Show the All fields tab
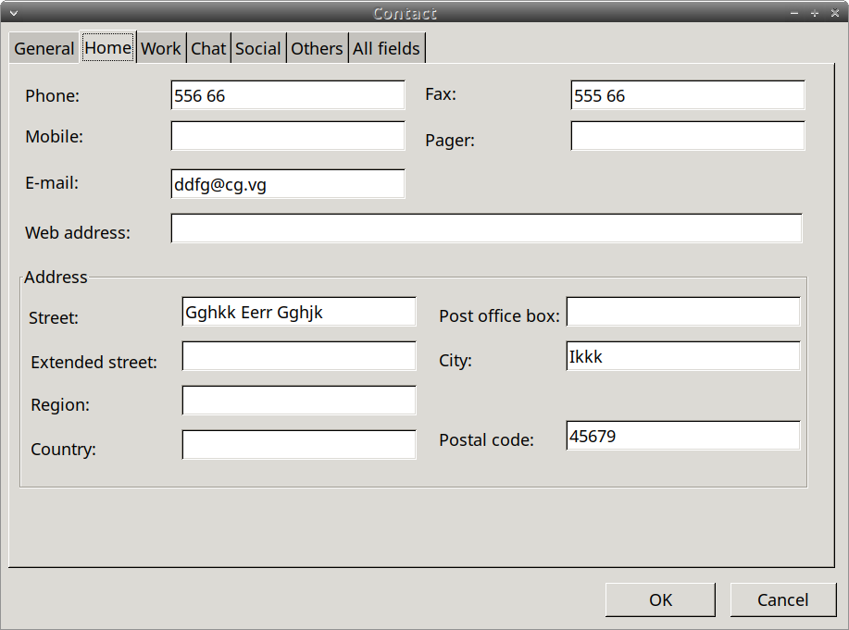This screenshot has width=849, height=630. [x=387, y=49]
